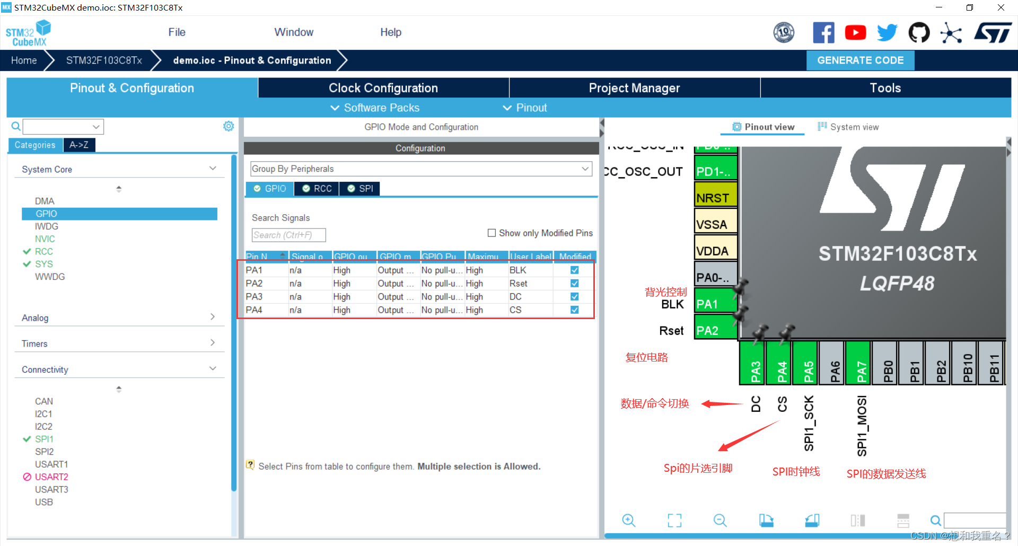
Task: Open the GitHub link icon
Action: point(919,33)
